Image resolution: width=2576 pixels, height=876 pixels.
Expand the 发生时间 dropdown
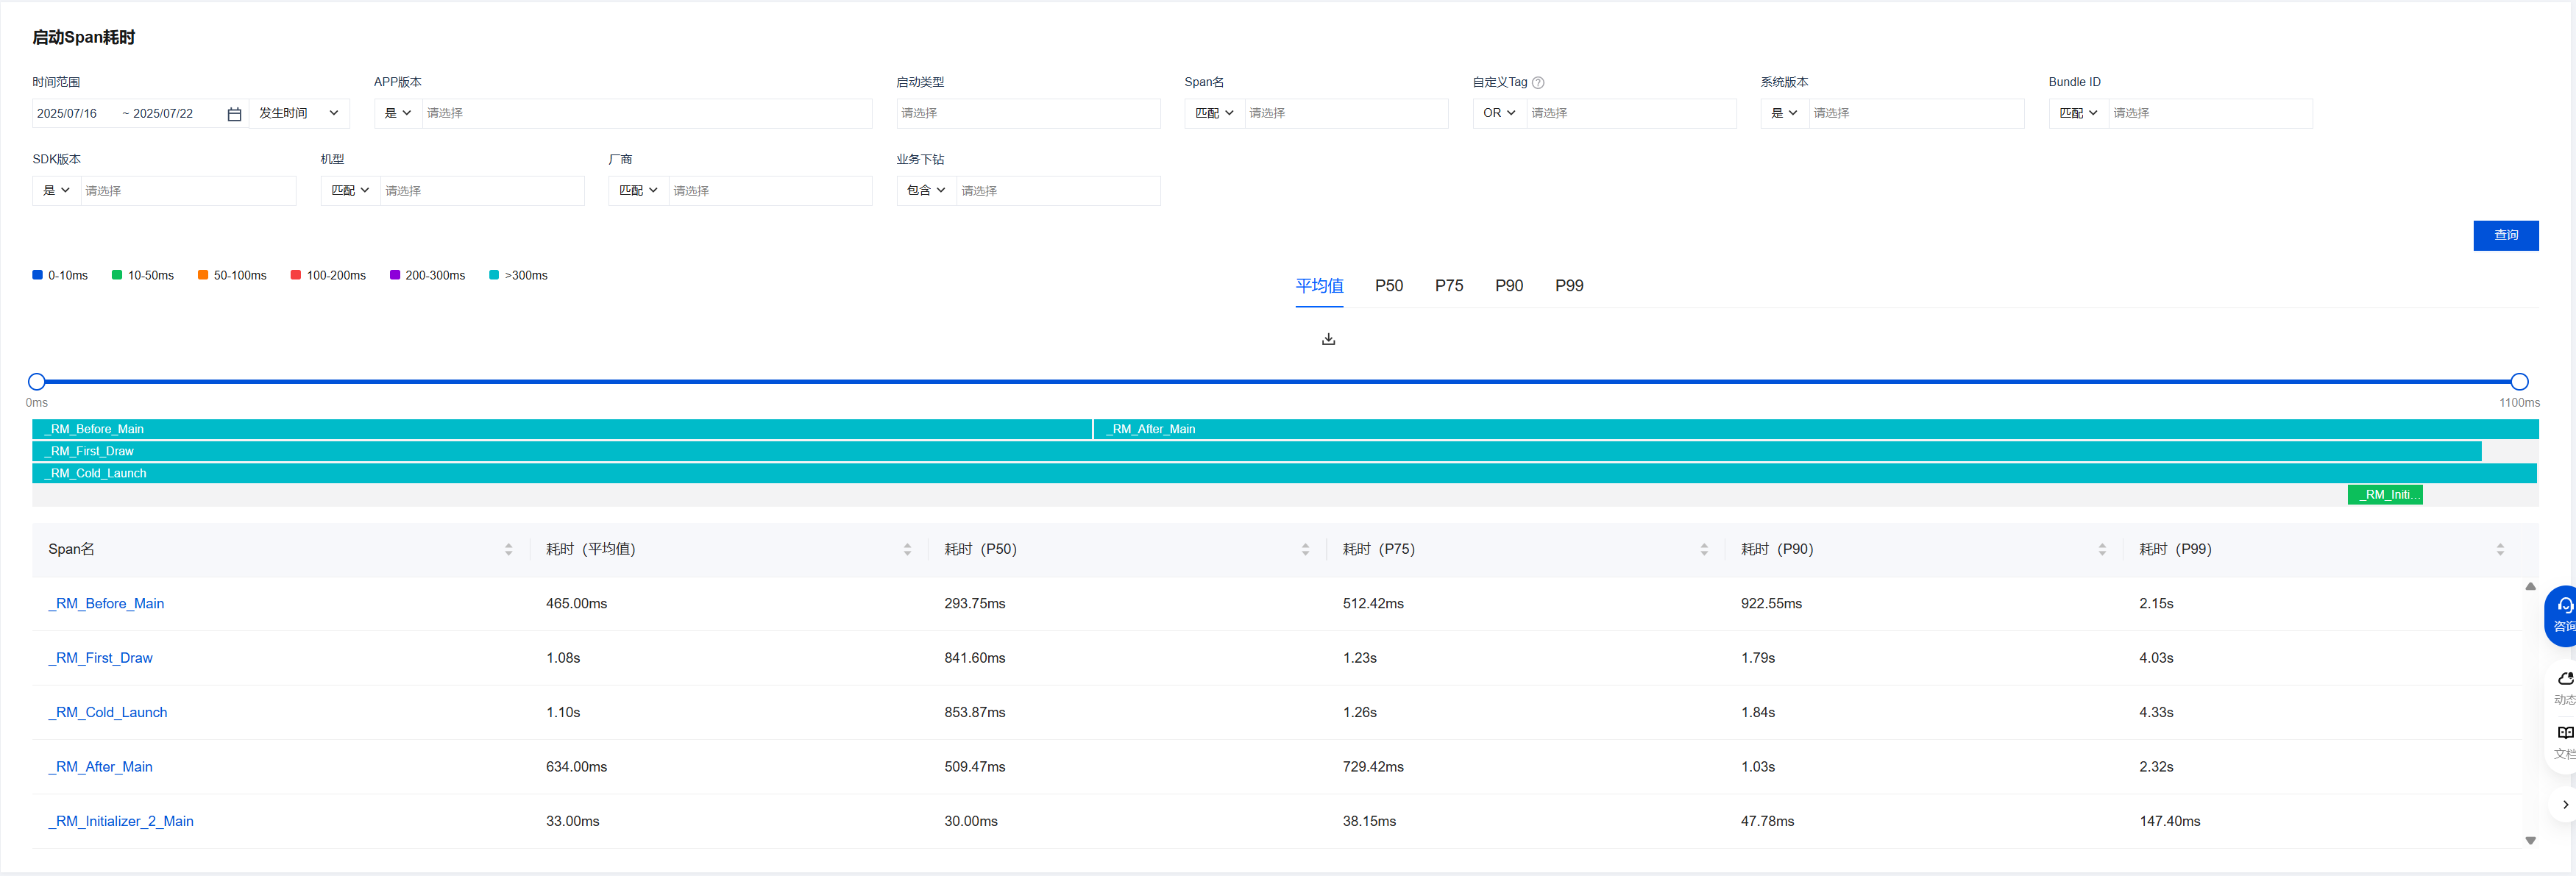click(298, 113)
